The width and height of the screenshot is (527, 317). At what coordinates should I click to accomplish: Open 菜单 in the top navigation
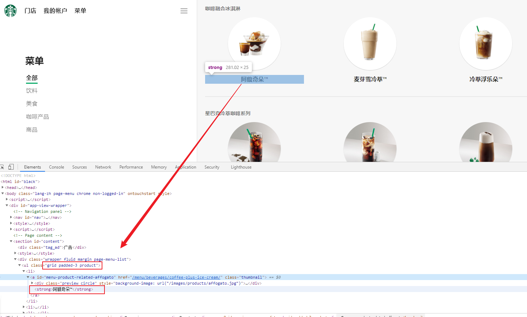pyautogui.click(x=80, y=11)
